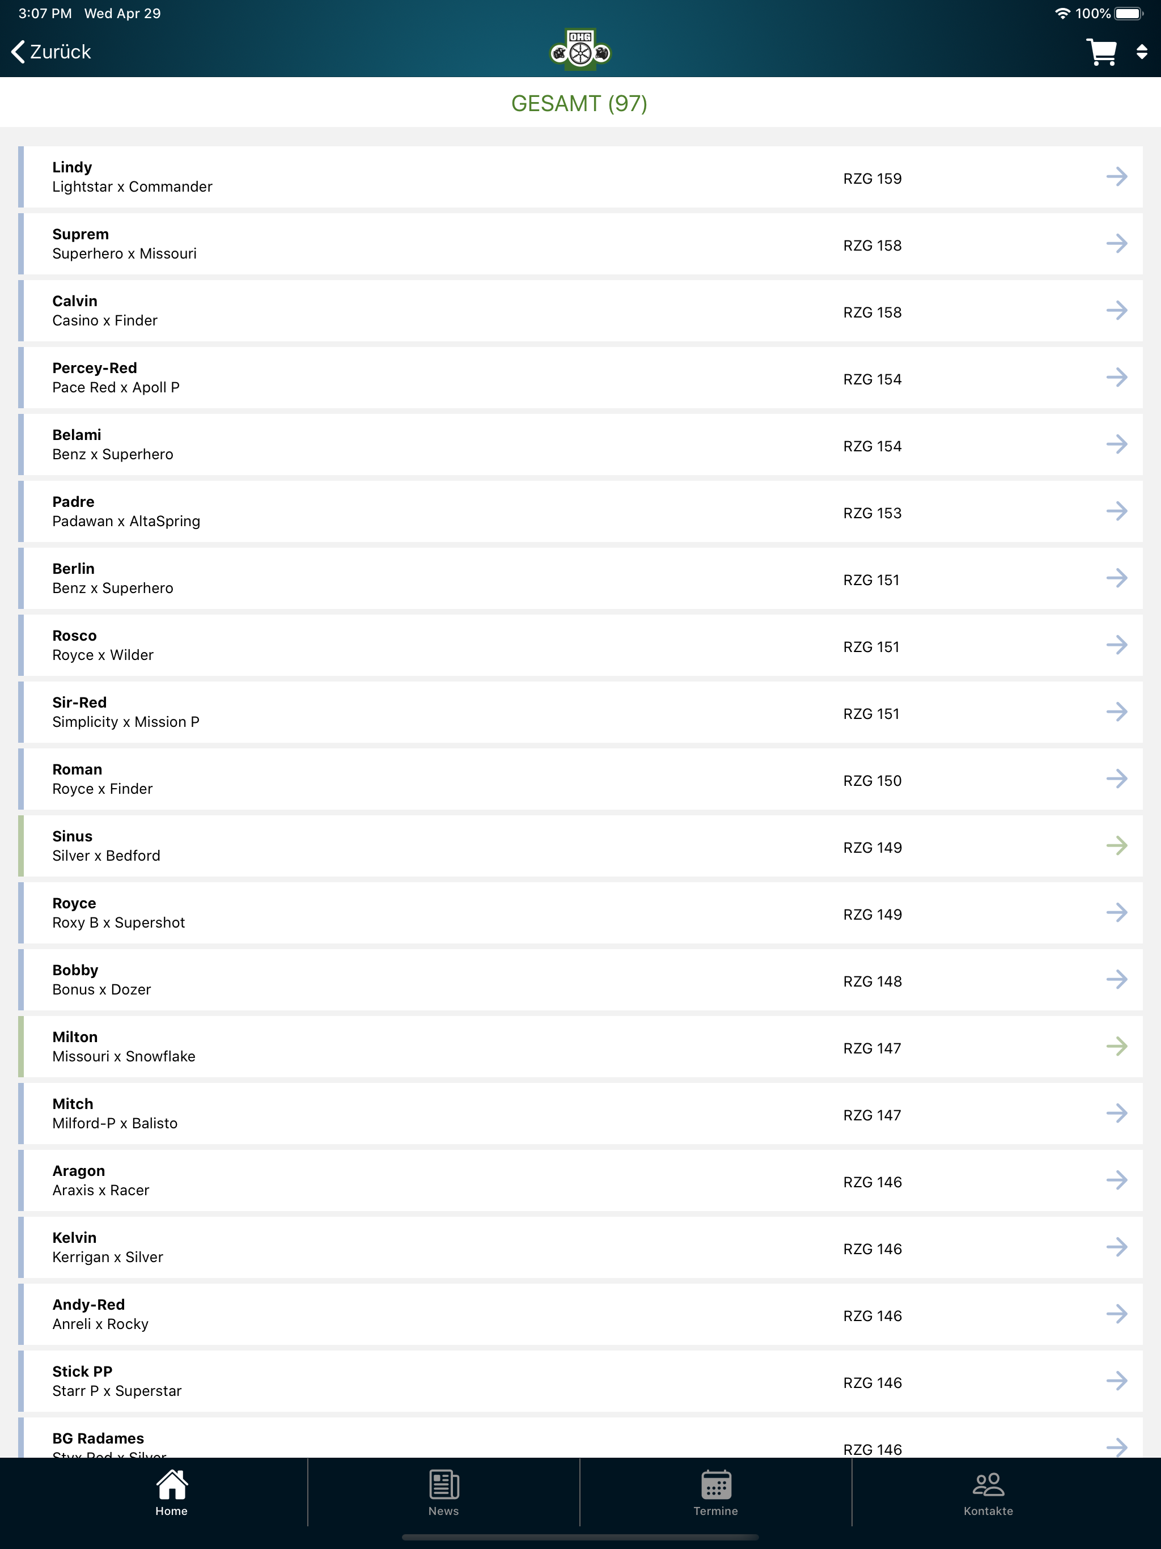This screenshot has height=1549, width=1161.
Task: Expand the Stick PP row arrow
Action: point(1117,1380)
